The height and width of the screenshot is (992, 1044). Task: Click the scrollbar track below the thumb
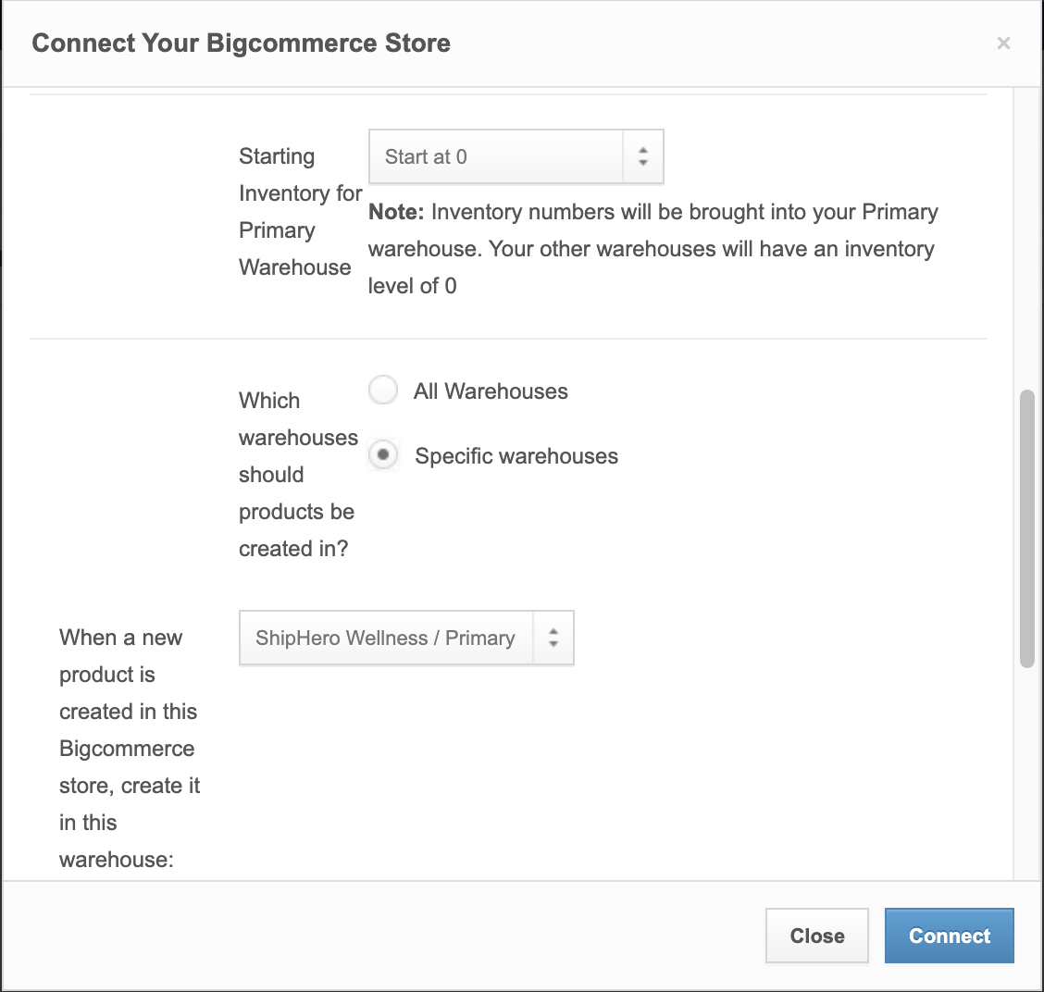1027,773
